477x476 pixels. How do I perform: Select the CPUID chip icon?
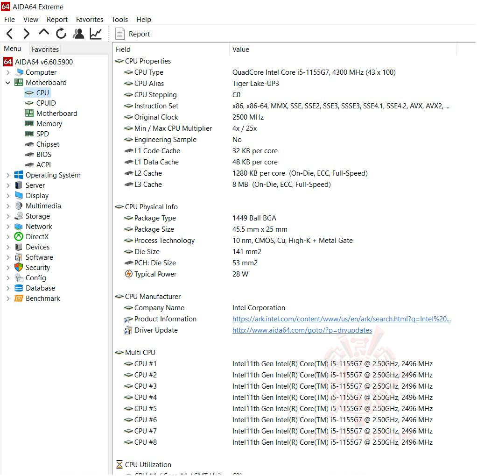(x=29, y=103)
